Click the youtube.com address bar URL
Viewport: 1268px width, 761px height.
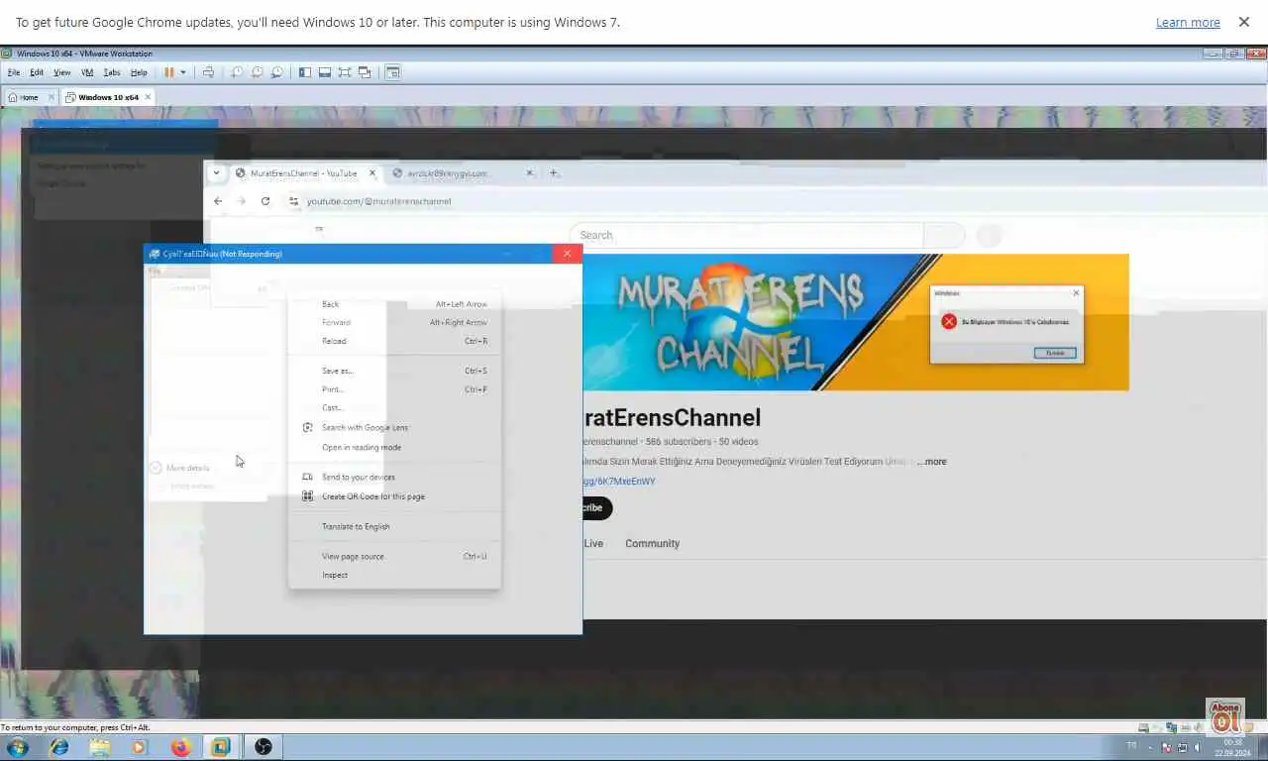click(378, 201)
